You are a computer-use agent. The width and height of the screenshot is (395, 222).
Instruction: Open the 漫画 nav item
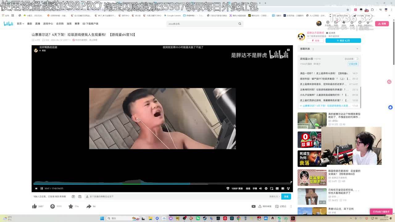click(69, 24)
